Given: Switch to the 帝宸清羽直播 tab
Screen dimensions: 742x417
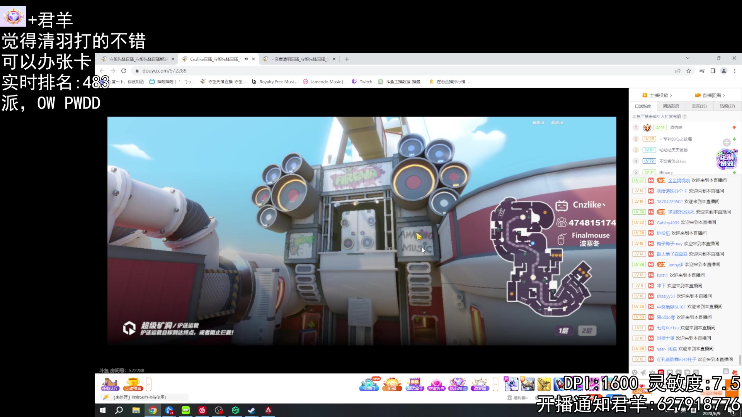Looking at the screenshot, I should (300, 59).
